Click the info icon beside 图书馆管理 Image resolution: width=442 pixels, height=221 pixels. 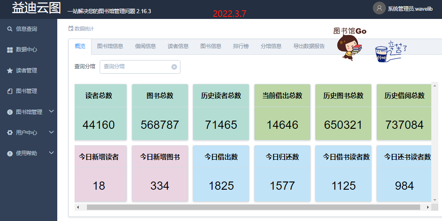click(x=10, y=112)
